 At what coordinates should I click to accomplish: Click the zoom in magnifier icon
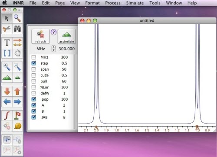pos(7,67)
